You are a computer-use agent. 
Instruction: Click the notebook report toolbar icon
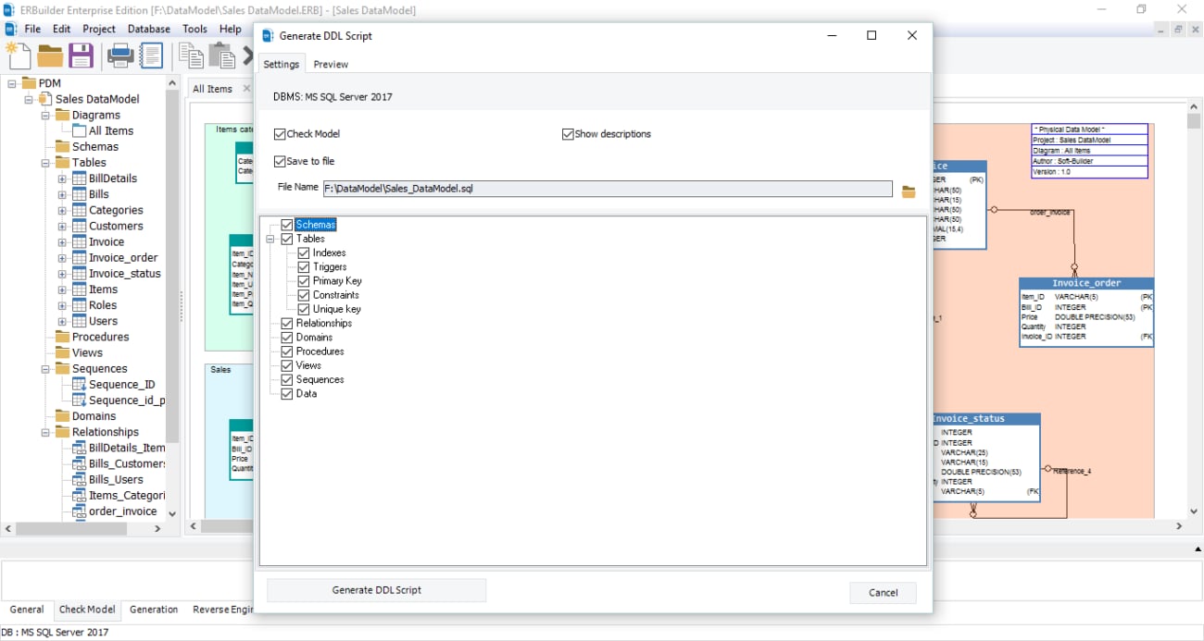tap(151, 56)
